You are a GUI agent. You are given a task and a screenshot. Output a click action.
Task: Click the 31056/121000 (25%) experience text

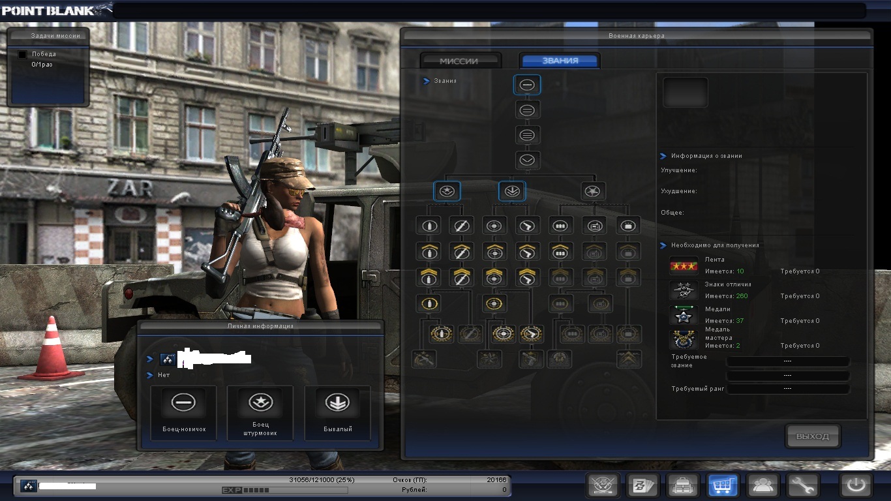click(322, 480)
